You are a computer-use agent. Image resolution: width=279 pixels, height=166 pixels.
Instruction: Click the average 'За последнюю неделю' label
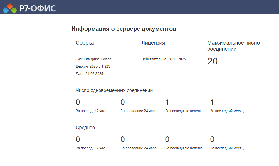[x=184, y=148]
